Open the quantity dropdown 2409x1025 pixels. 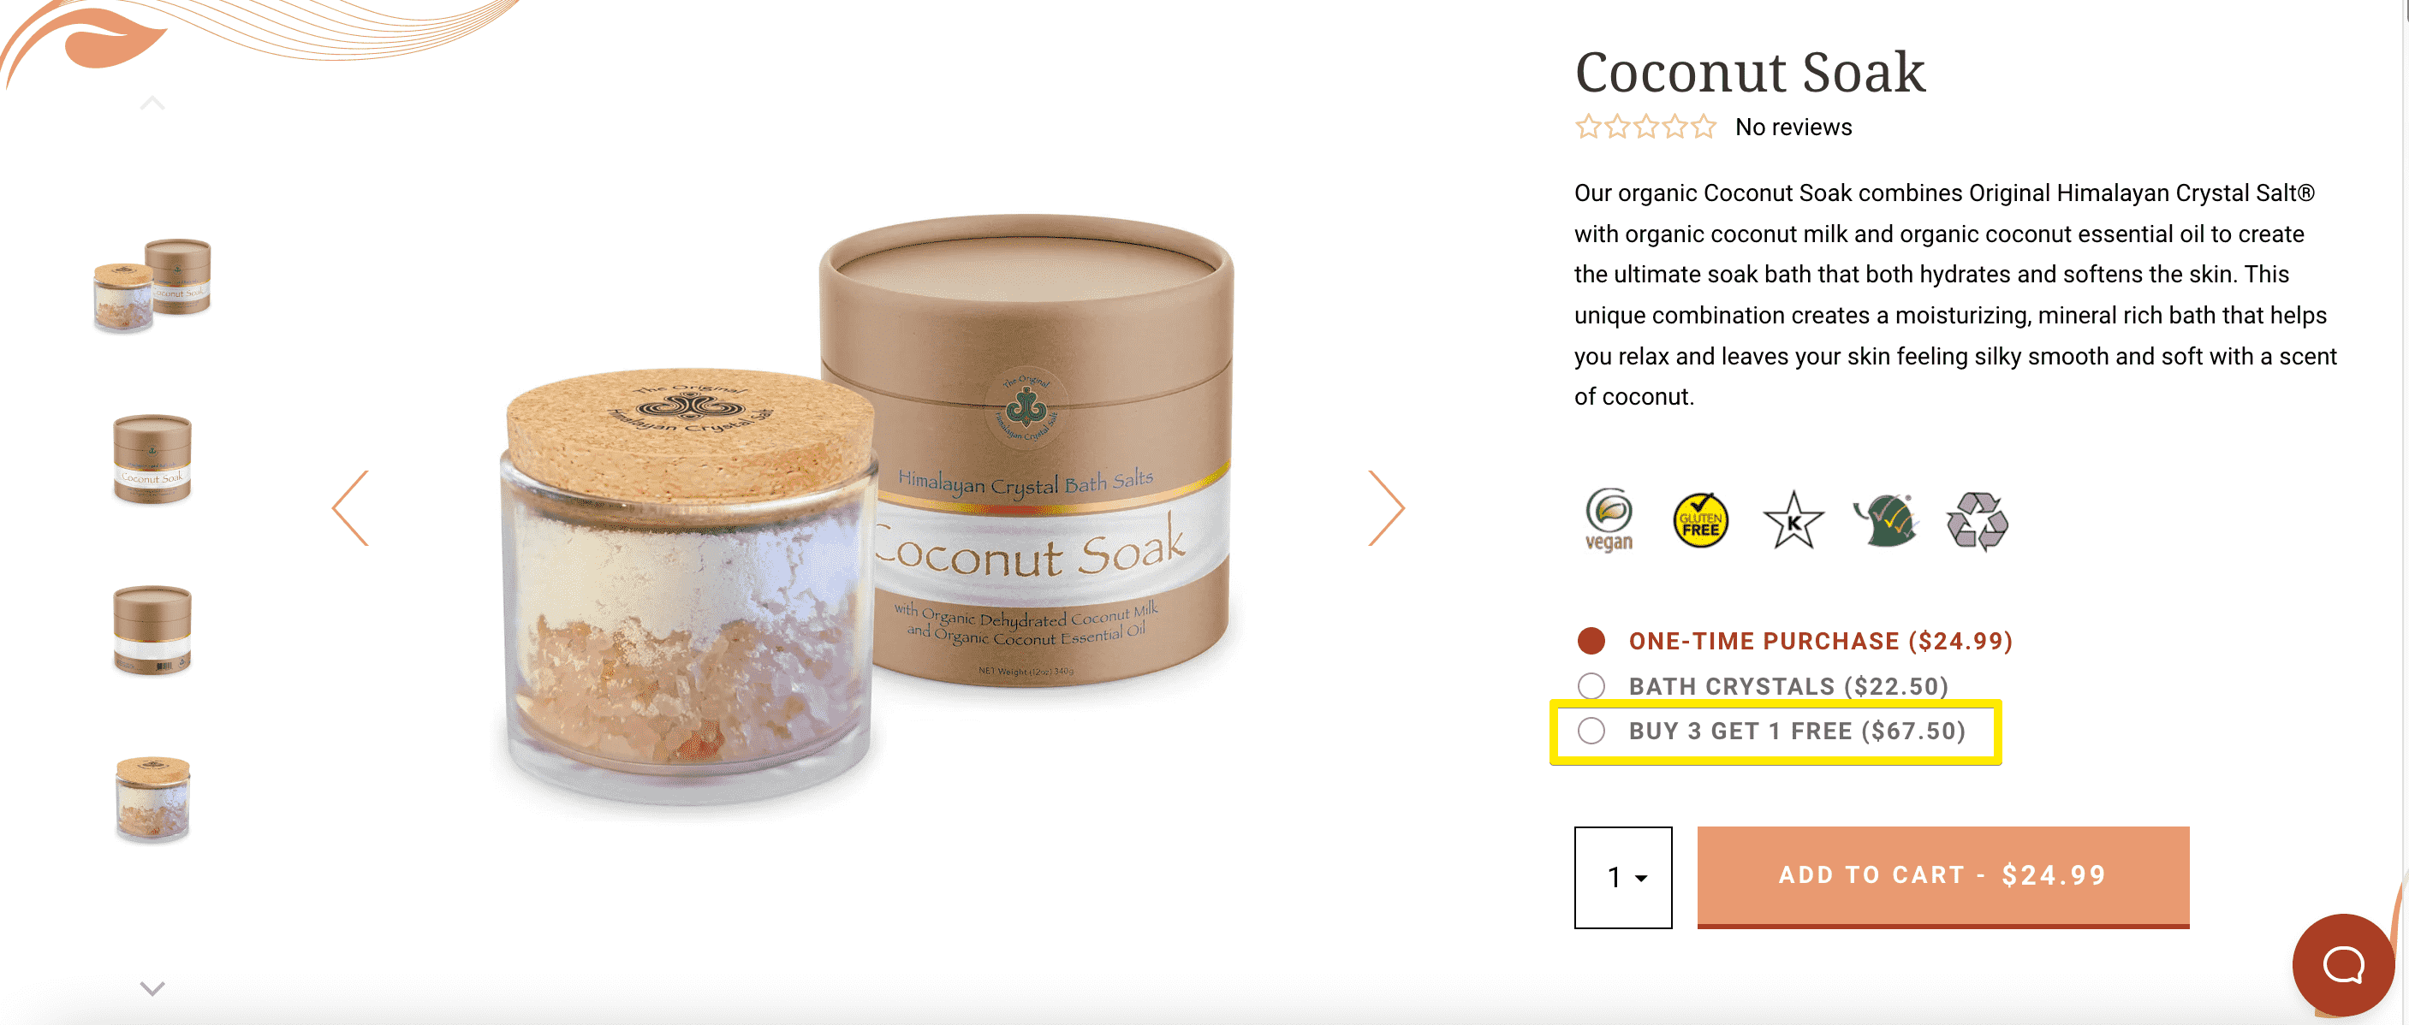coord(1622,876)
